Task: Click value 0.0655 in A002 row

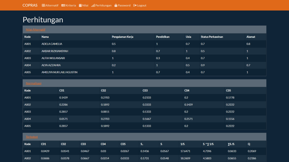Action: [232, 158]
